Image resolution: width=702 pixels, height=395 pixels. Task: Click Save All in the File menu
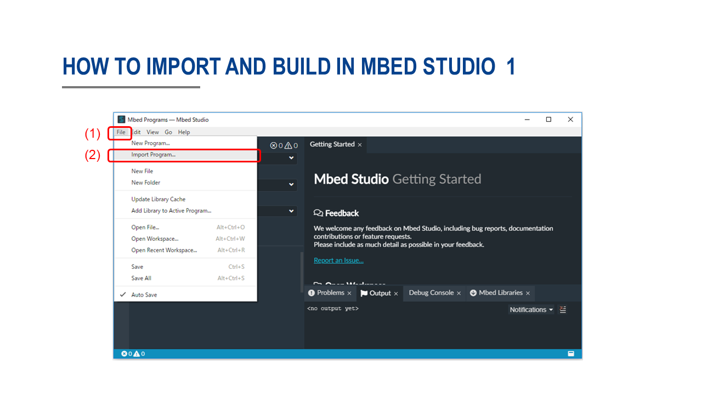185,278
